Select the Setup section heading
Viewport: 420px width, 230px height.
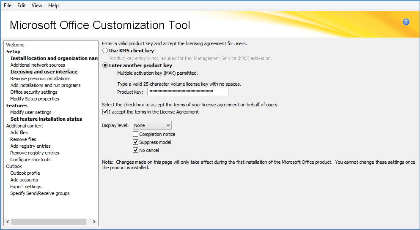(x=13, y=51)
